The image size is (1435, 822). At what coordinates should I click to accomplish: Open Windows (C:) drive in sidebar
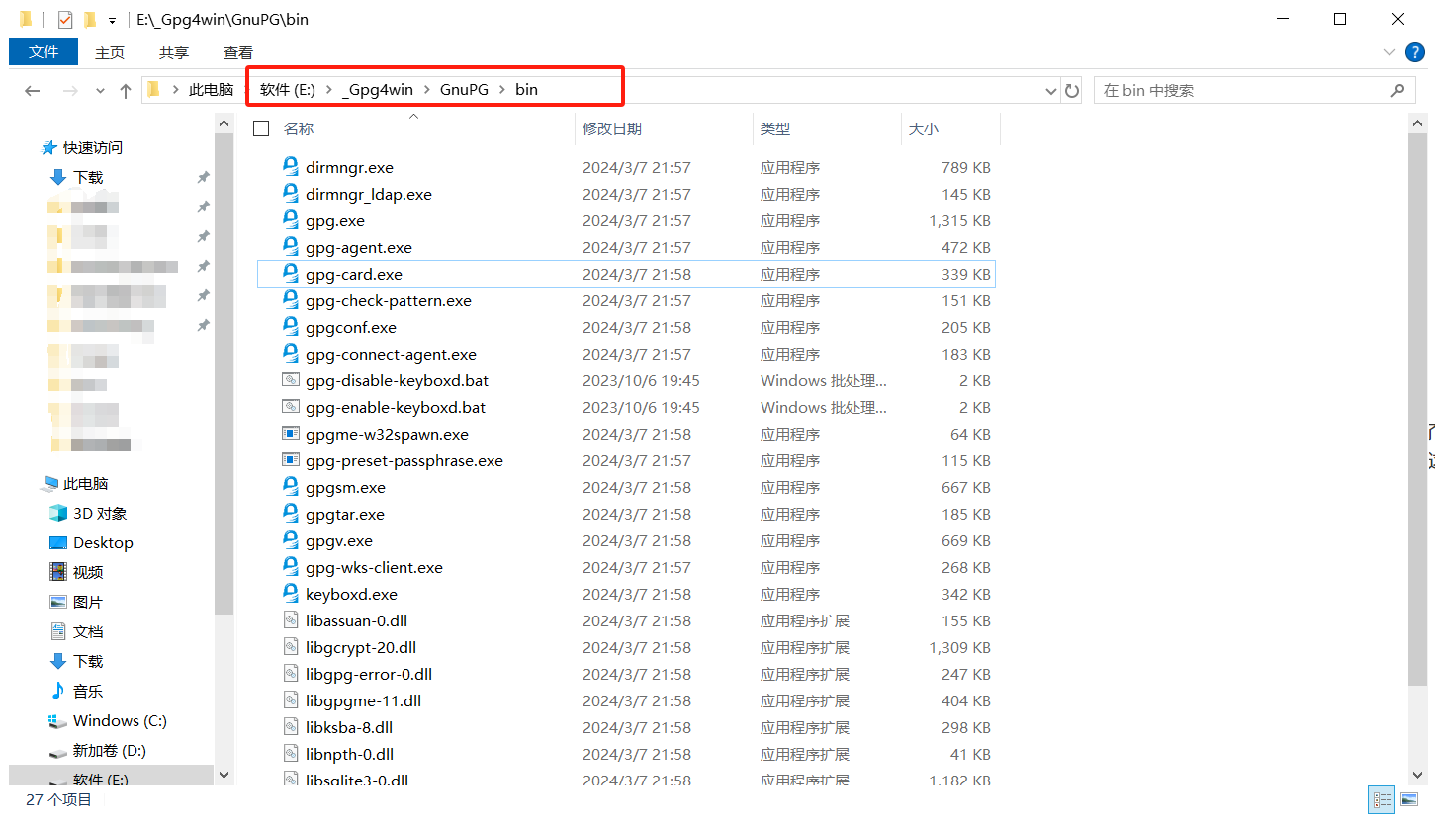click(x=120, y=720)
